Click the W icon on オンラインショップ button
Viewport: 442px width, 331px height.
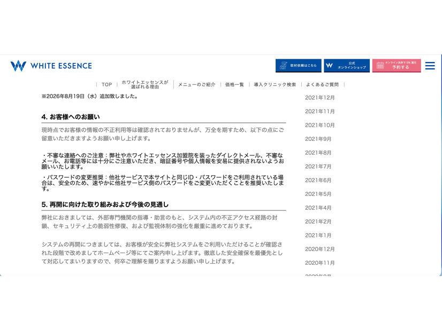(329, 65)
